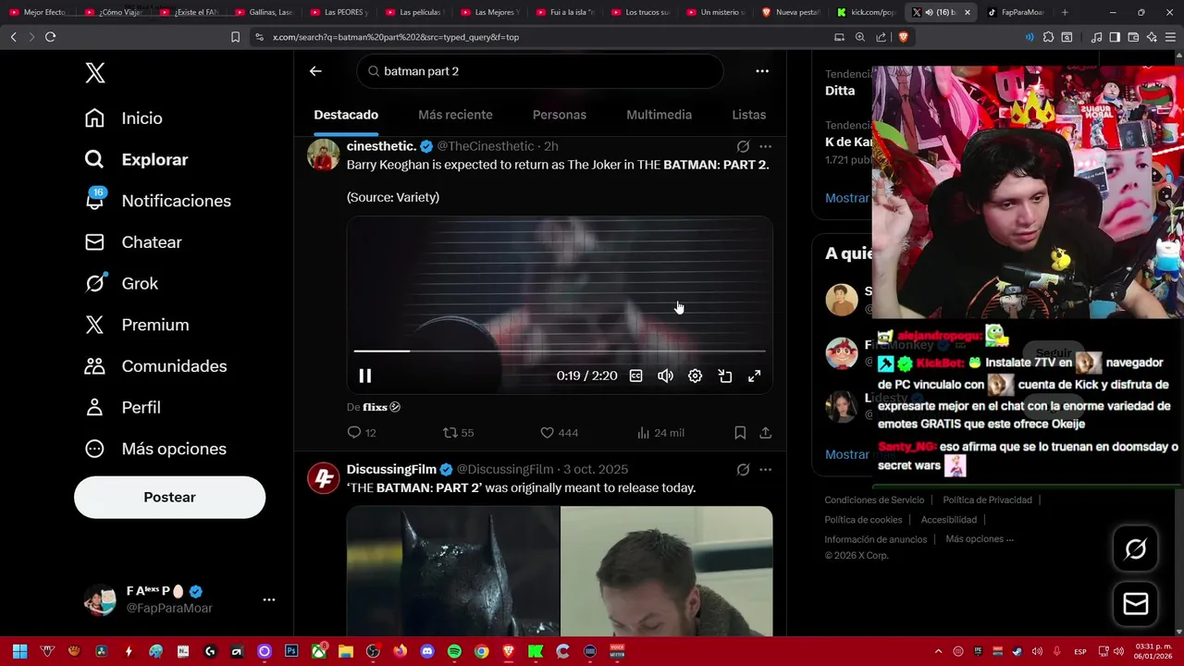Open Condiciones de Servicio link
1184x666 pixels.
874,500
